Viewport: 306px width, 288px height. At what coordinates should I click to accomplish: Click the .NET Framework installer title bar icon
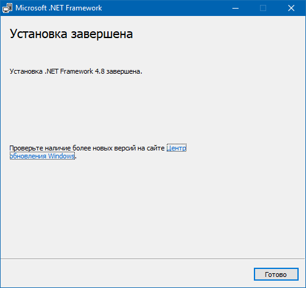click(x=7, y=8)
